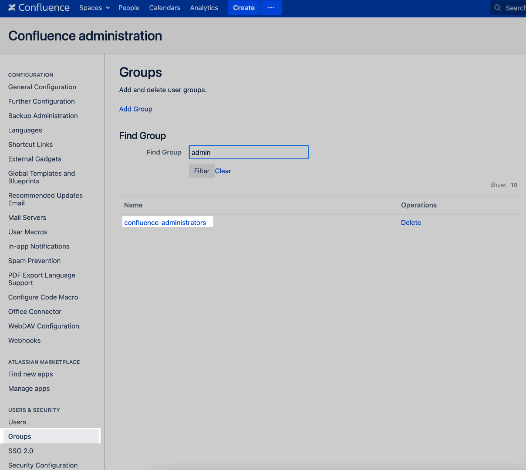Open the confluence-administrators group
This screenshot has height=470, width=526.
click(x=165, y=222)
